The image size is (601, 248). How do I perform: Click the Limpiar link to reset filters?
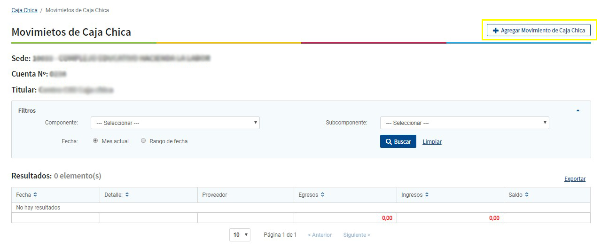(432, 142)
